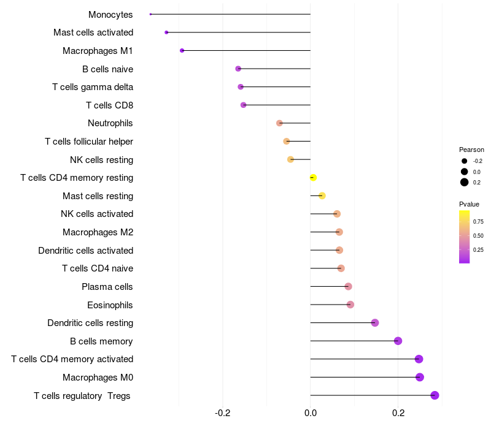
Task: Click the Pearson 0.2 size legend dot
Action: [465, 182]
